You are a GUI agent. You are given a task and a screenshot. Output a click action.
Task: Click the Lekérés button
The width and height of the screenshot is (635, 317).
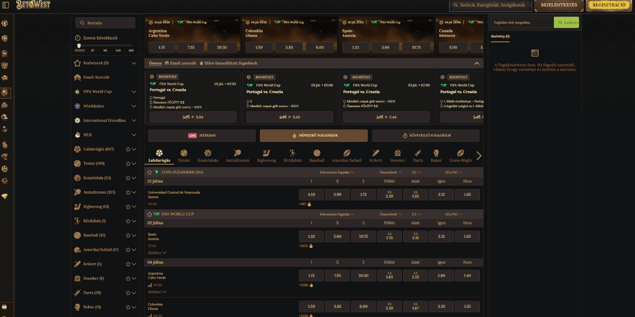pos(566,22)
